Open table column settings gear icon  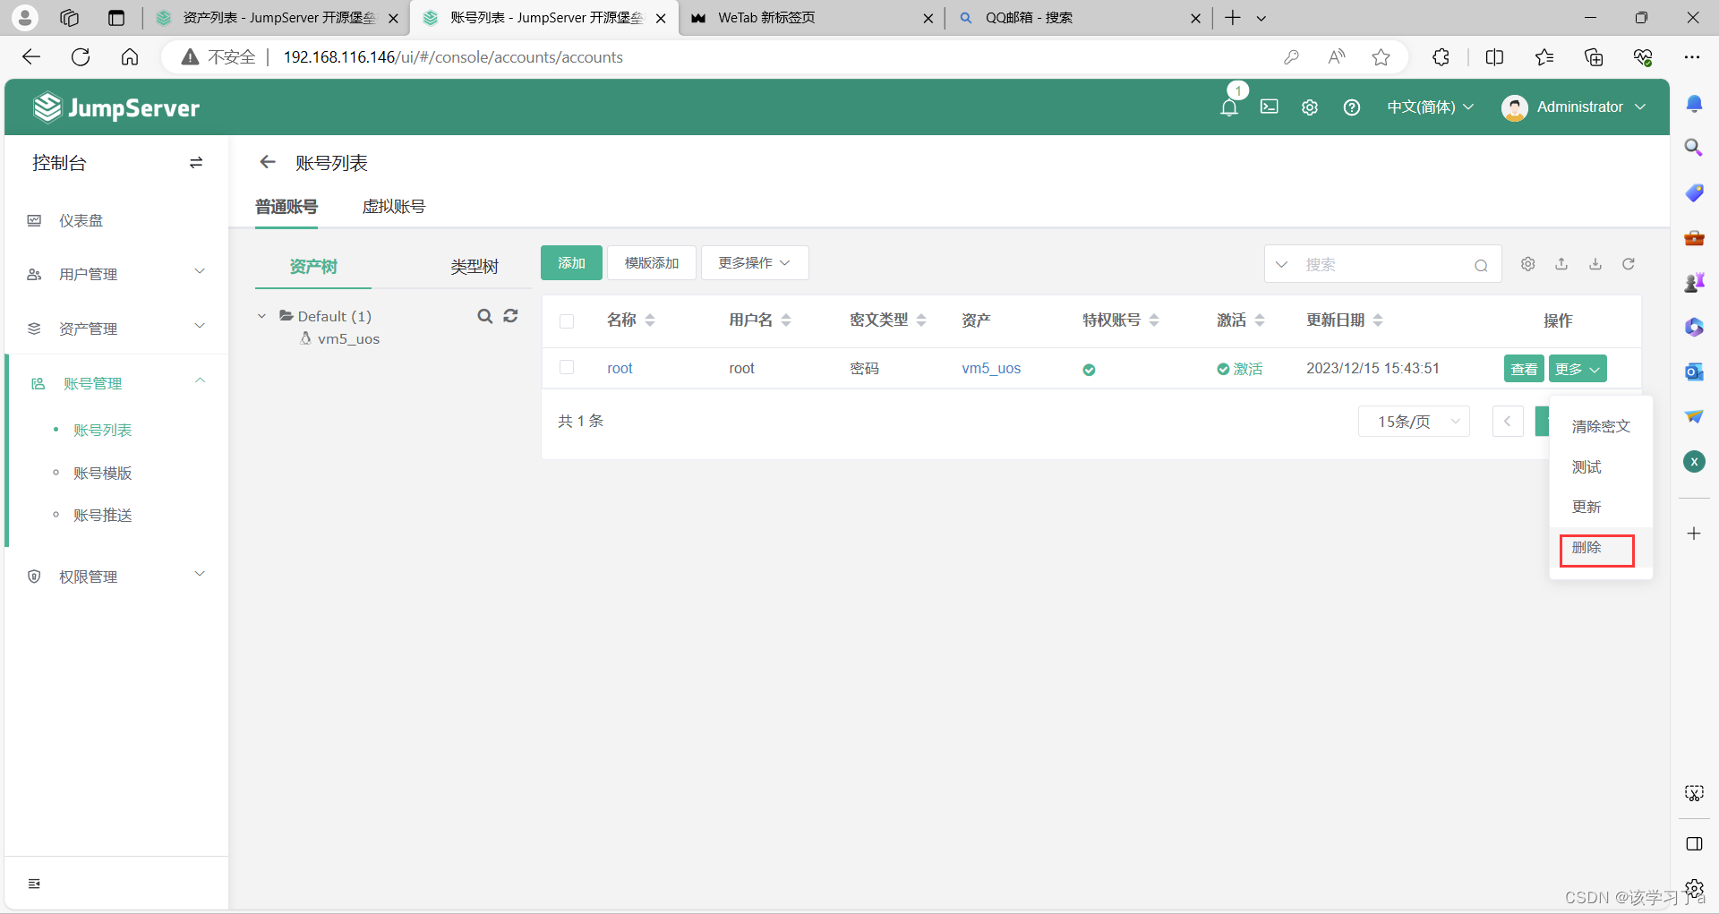click(x=1528, y=264)
